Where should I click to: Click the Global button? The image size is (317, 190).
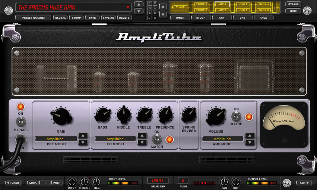pos(60,18)
